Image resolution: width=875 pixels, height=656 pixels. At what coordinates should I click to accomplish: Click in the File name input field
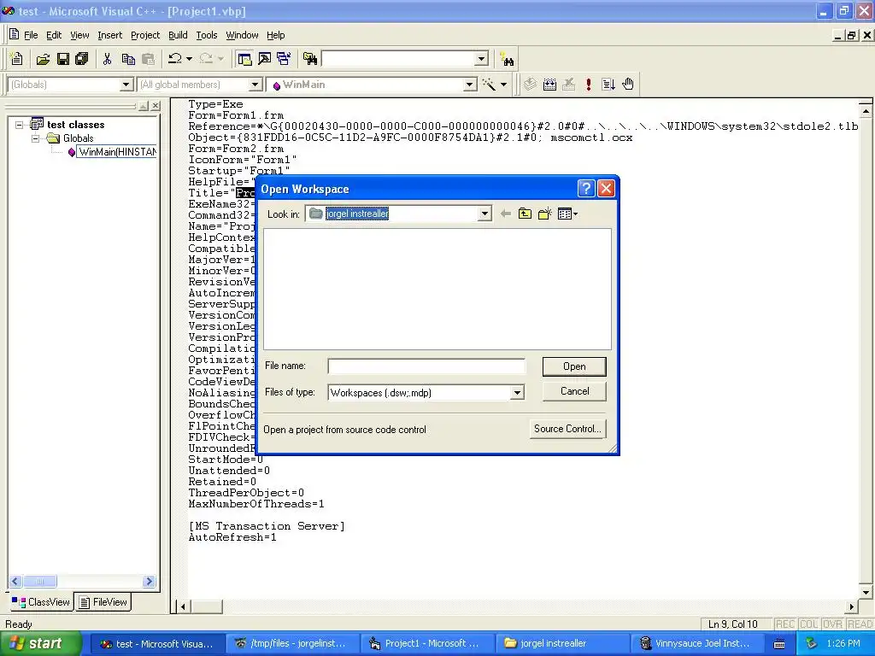[426, 366]
